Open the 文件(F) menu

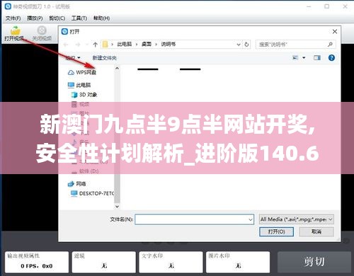(13, 18)
